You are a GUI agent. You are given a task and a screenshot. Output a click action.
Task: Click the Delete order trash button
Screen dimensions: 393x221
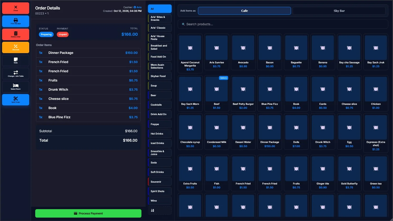(x=16, y=34)
